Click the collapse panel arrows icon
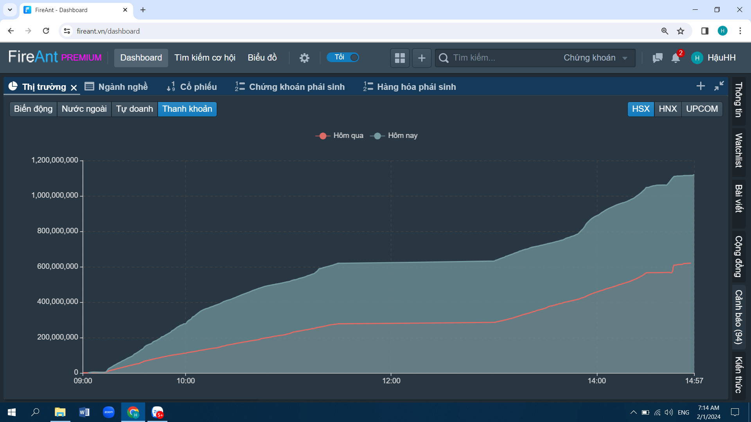The width and height of the screenshot is (751, 422). [x=719, y=86]
